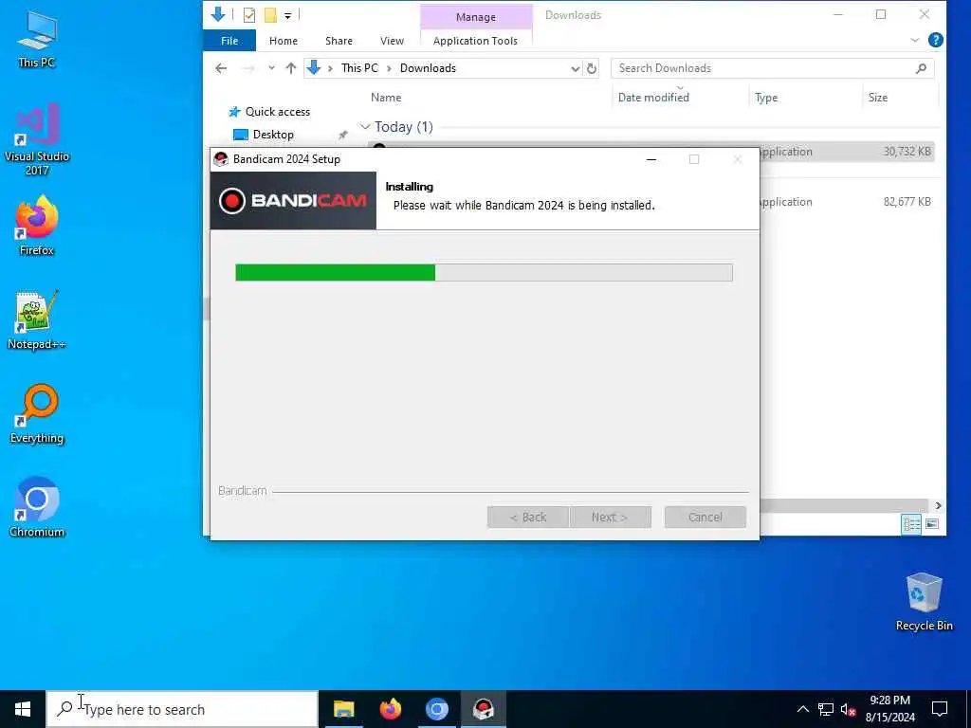971x728 pixels.
Task: Click the installation progress bar
Action: (484, 272)
